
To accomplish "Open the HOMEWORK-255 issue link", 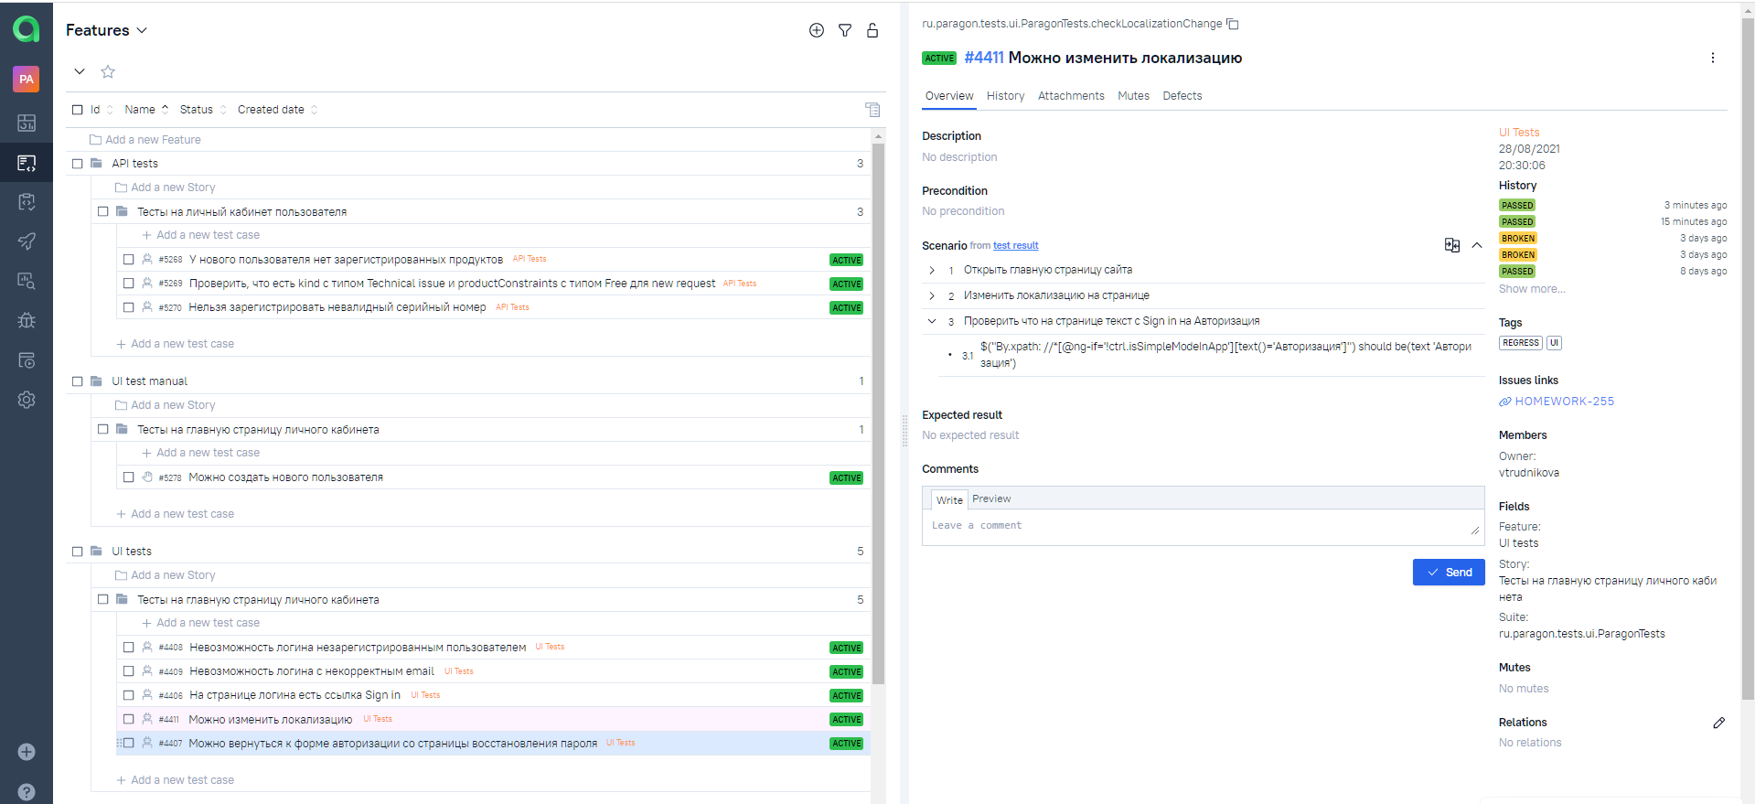I will pos(1564,402).
